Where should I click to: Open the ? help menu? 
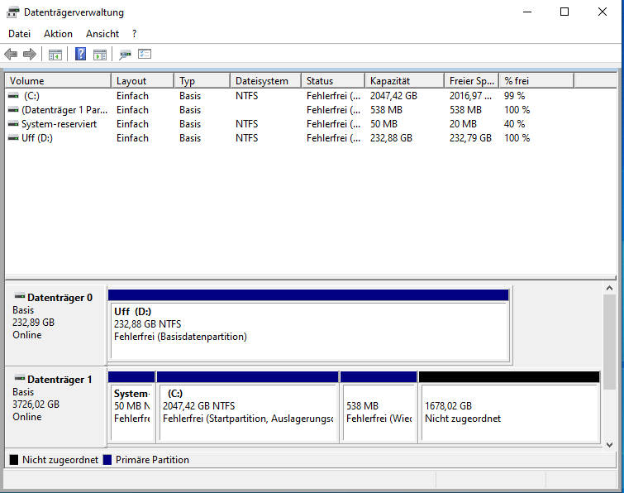pos(135,34)
